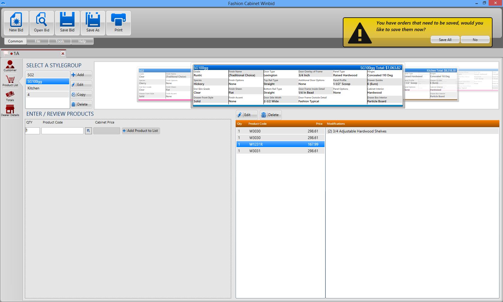Add a new stylegroup
This screenshot has width=503, height=302.
[x=81, y=75]
